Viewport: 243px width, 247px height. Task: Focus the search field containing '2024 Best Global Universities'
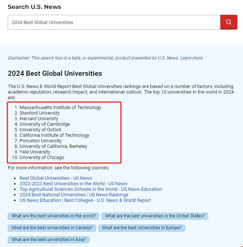(114, 22)
